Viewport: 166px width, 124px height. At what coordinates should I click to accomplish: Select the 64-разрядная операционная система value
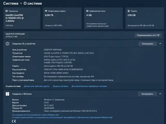(69, 76)
